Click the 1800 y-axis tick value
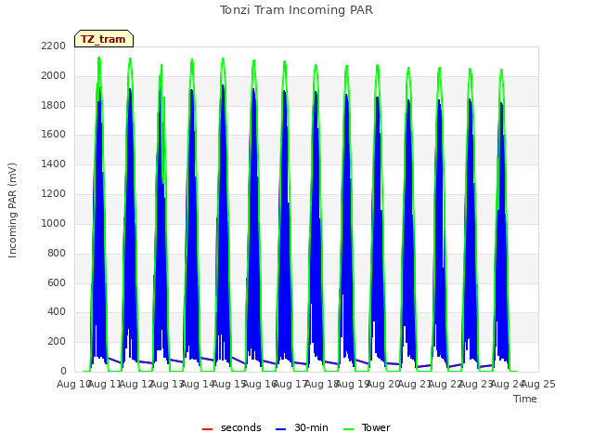 pos(54,105)
